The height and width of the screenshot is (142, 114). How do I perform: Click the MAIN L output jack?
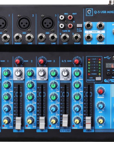(x=89, y=26)
